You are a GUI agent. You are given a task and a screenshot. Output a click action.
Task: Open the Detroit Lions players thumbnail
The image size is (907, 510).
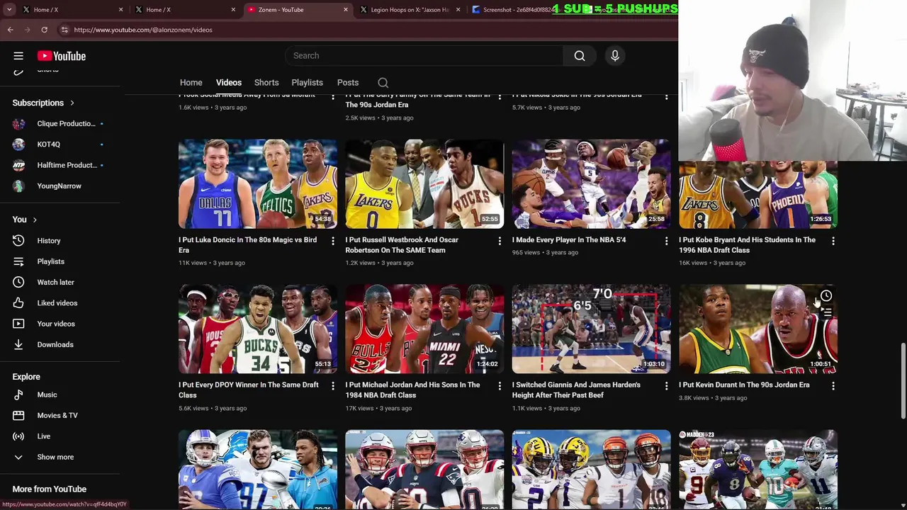click(258, 470)
